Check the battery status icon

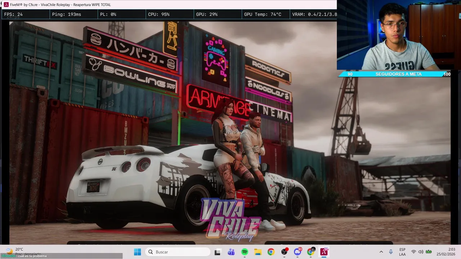click(429, 252)
